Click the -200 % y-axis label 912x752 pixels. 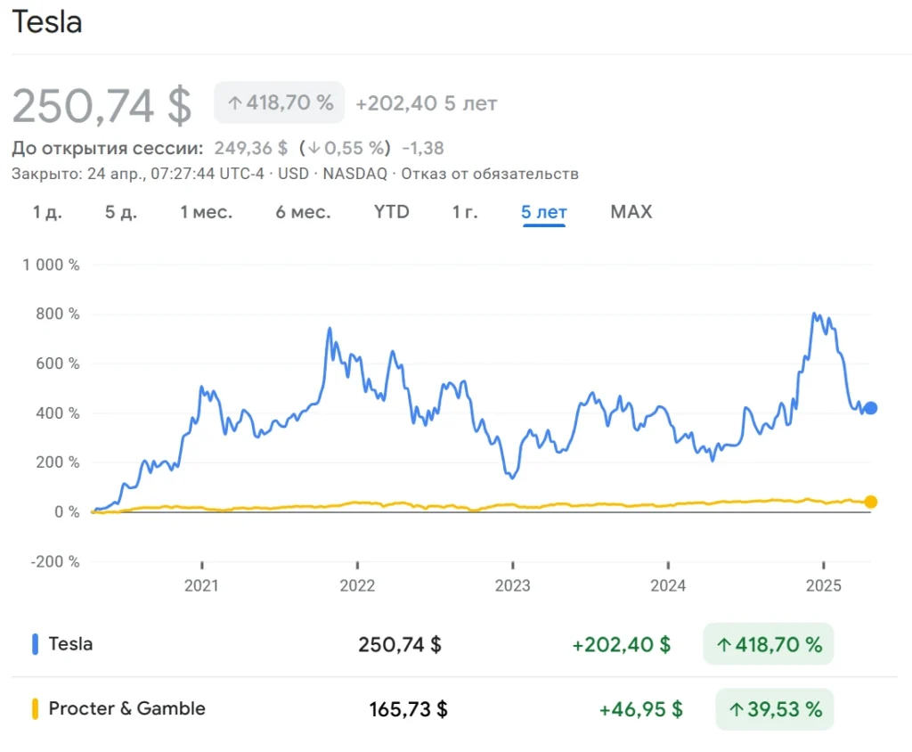[x=55, y=561]
